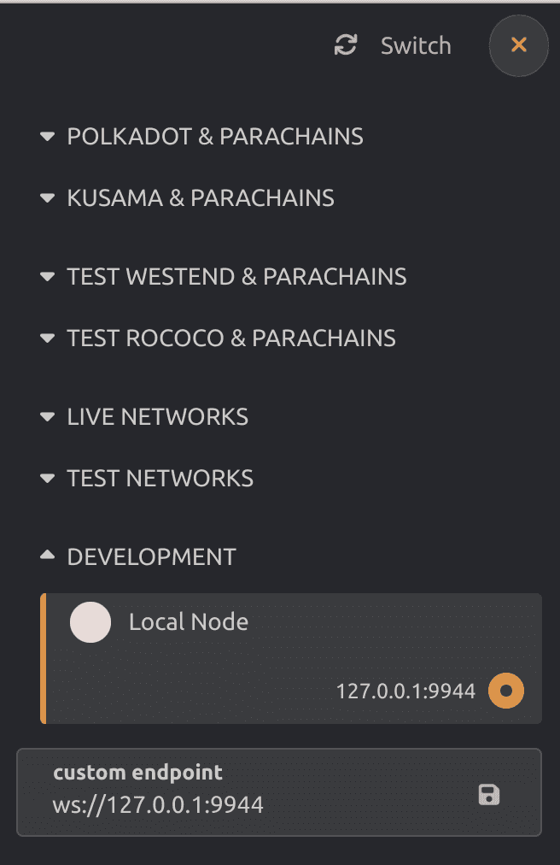Click the floppy disk save endpoint icon
Viewport: 560px width, 865px height.
[488, 793]
